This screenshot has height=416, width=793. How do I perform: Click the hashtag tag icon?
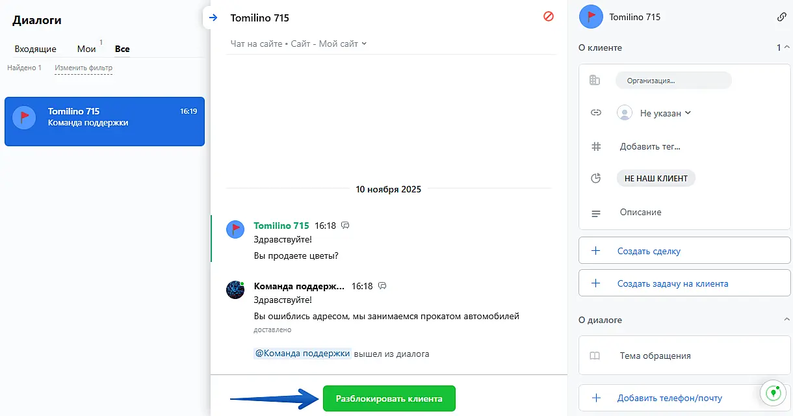[x=595, y=146]
